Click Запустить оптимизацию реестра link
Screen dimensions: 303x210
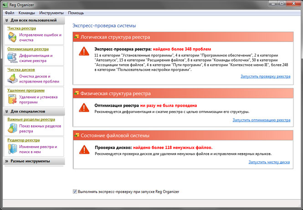pos(261,120)
